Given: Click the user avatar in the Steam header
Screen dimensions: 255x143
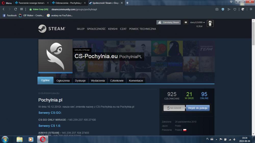Looking at the screenshot, I should (210, 23).
